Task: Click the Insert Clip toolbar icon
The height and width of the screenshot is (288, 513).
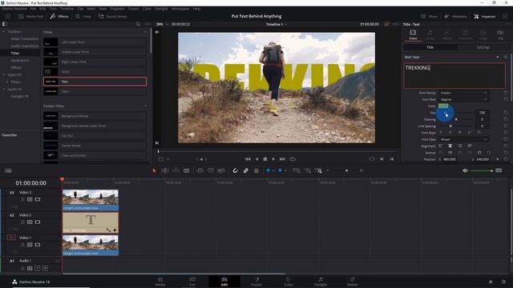Action: 200,170
